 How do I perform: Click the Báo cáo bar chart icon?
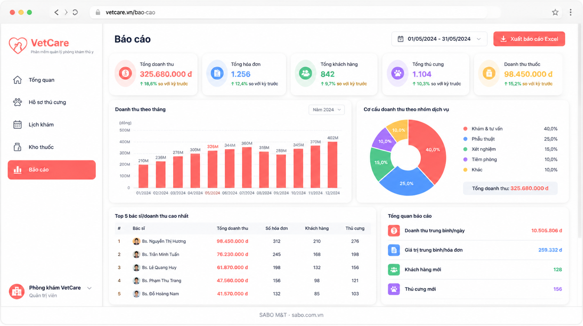point(18,170)
